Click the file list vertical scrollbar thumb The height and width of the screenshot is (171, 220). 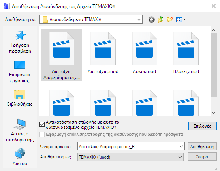[214, 65]
